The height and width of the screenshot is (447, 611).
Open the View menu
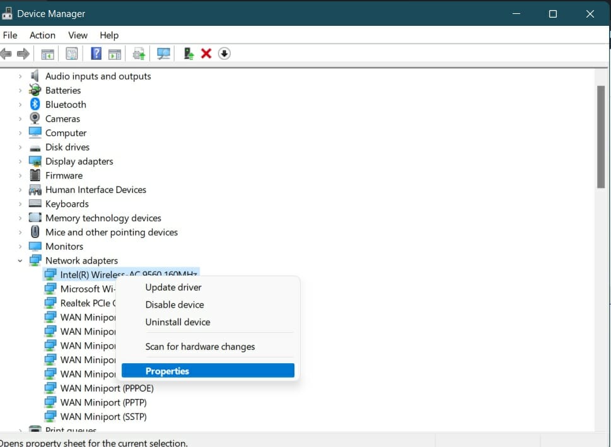pos(77,35)
